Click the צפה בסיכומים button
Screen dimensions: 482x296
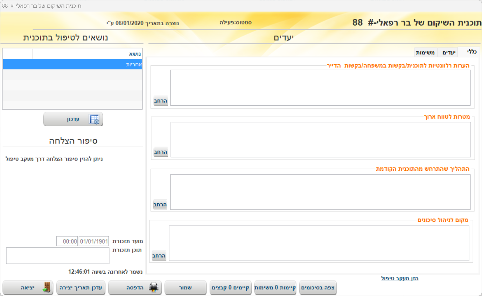click(318, 288)
